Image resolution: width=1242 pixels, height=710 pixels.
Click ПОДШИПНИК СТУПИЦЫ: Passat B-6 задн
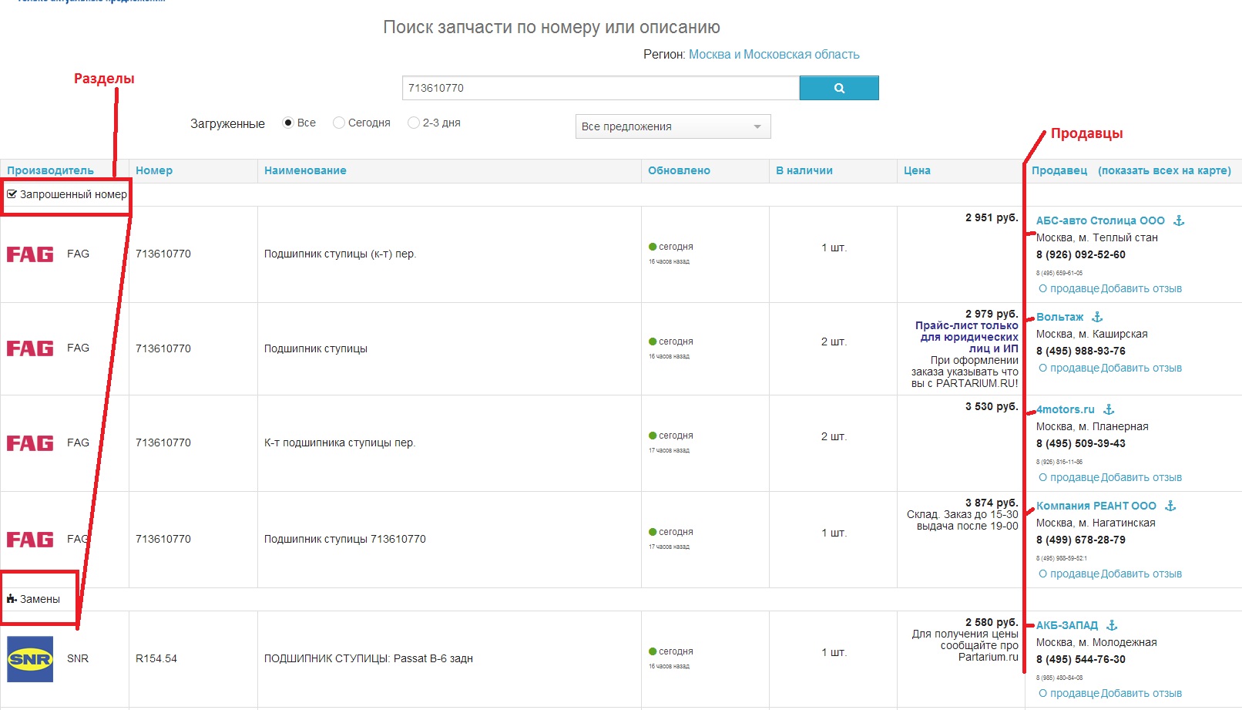(x=368, y=658)
